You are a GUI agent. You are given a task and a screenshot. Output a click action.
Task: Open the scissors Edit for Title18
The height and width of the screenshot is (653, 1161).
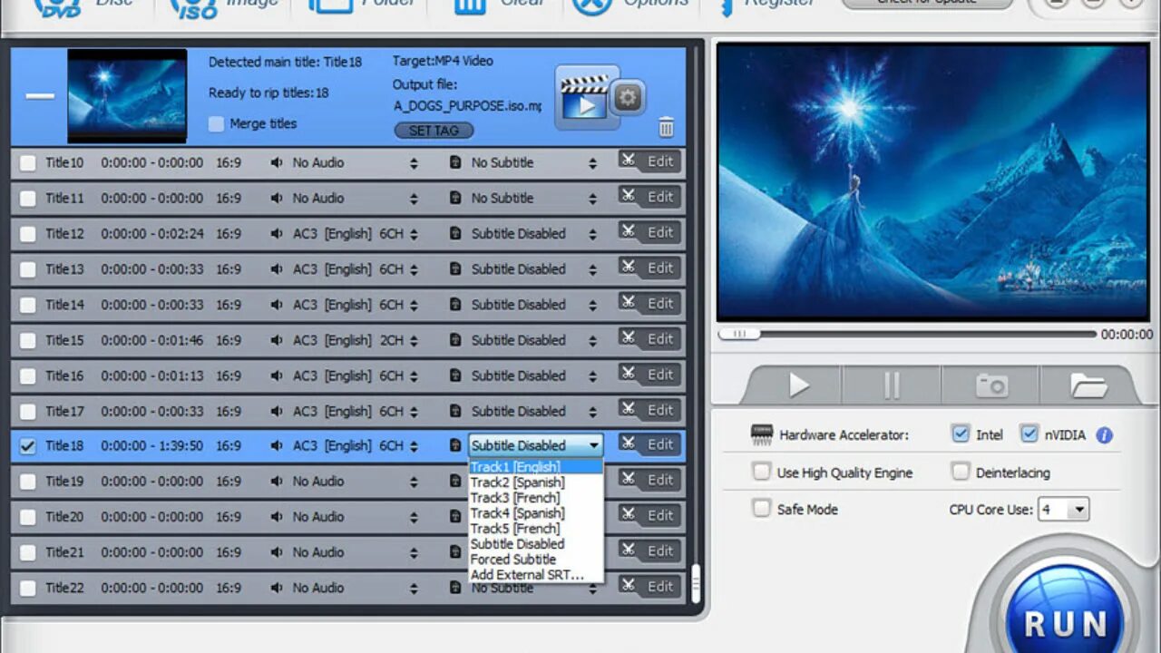(649, 444)
